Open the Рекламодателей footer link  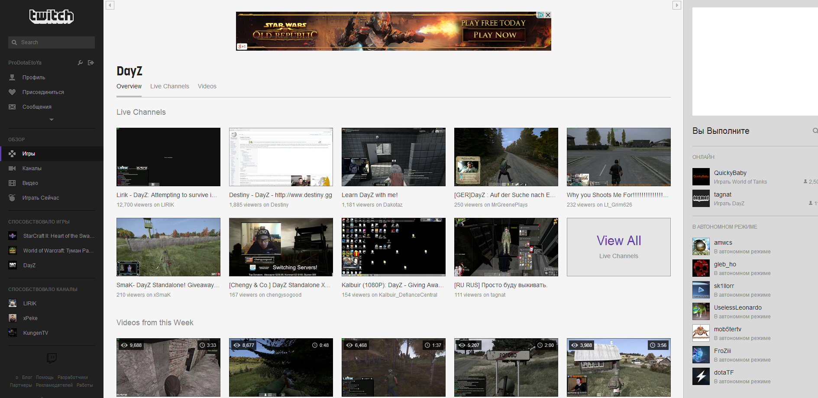point(54,385)
